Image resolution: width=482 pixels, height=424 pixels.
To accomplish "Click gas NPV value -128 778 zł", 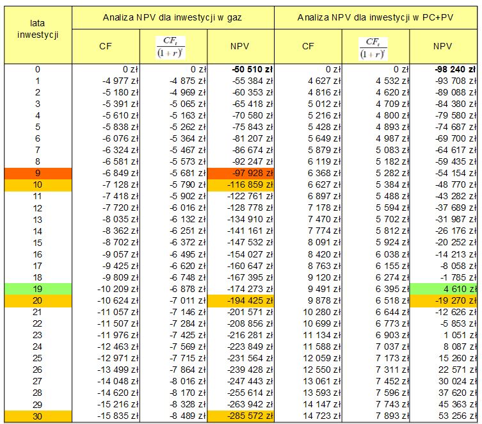I will tap(250, 208).
